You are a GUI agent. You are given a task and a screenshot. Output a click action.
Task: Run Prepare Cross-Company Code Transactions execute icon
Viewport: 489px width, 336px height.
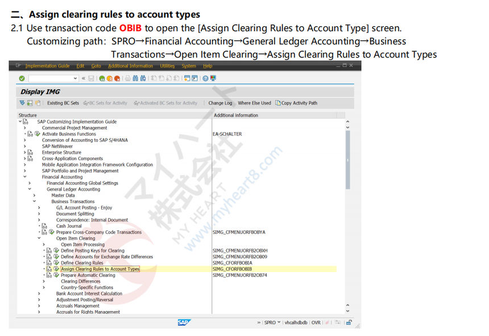(51, 232)
